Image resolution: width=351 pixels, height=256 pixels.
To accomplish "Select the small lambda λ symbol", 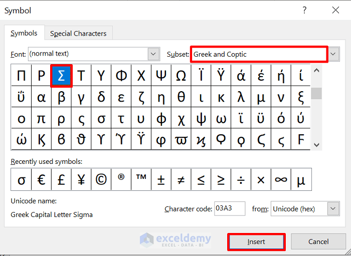I will point(241,97).
